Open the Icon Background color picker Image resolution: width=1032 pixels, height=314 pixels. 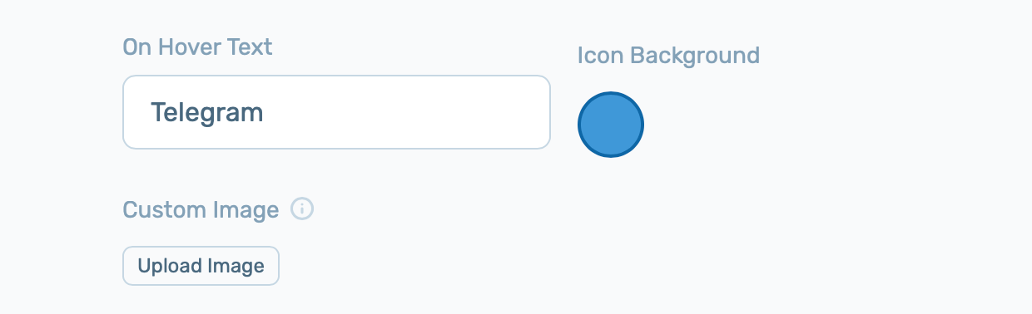611,125
